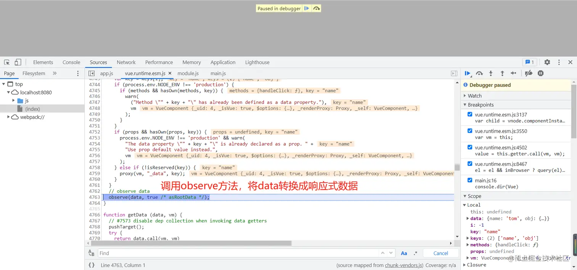Resume script execution in debugger toolbar
The height and width of the screenshot is (270, 577).
click(468, 73)
